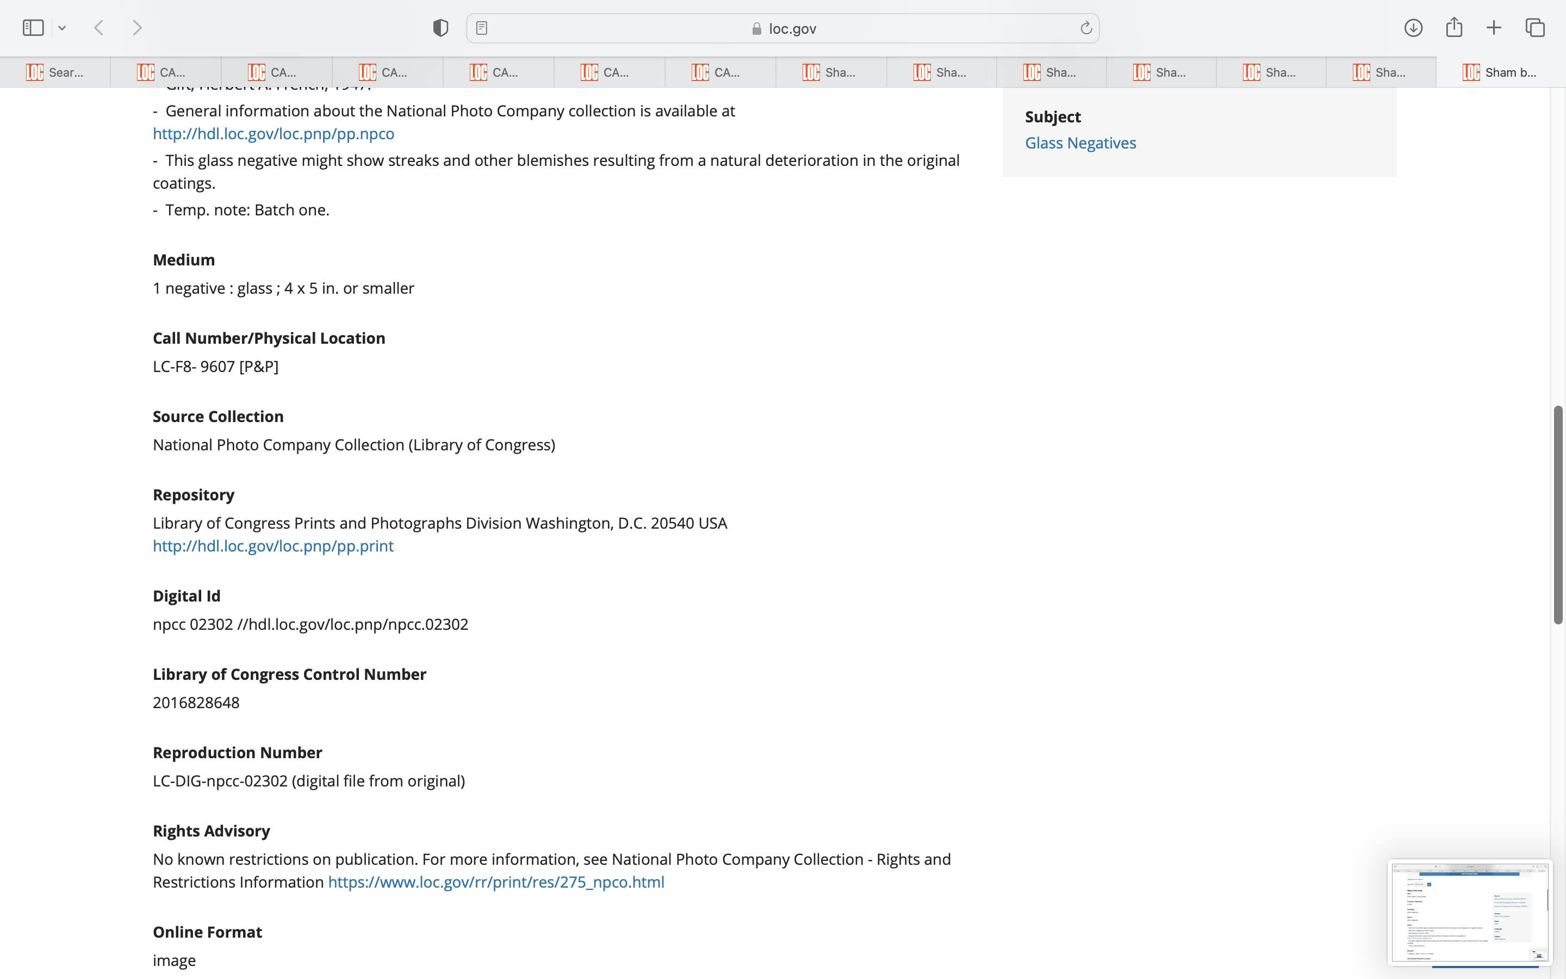Click the vertical page scrollbar thumb
1566x979 pixels.
tap(1558, 515)
